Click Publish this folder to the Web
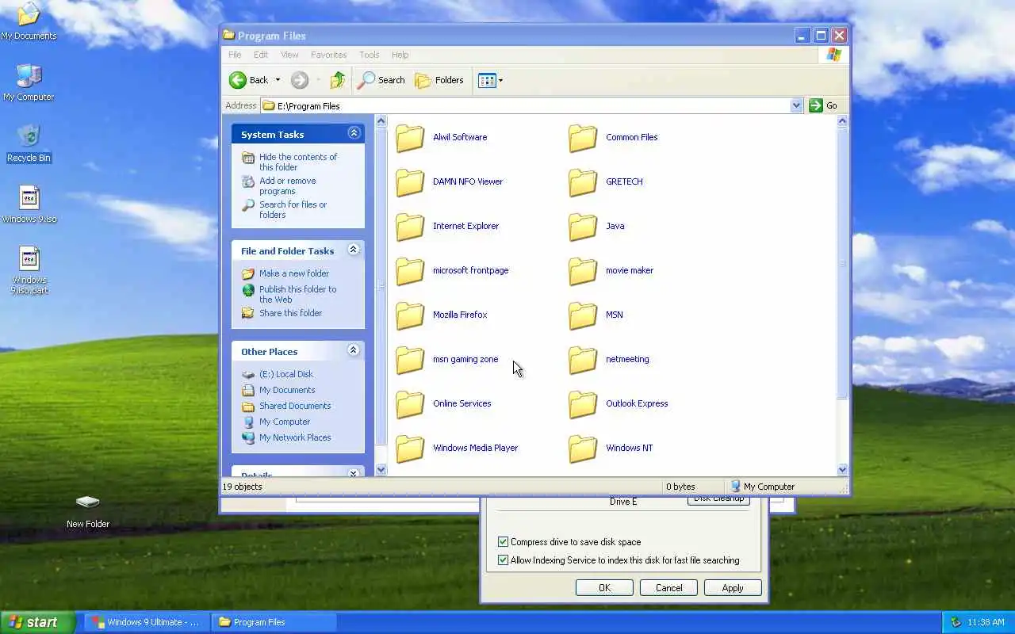 pyautogui.click(x=297, y=294)
